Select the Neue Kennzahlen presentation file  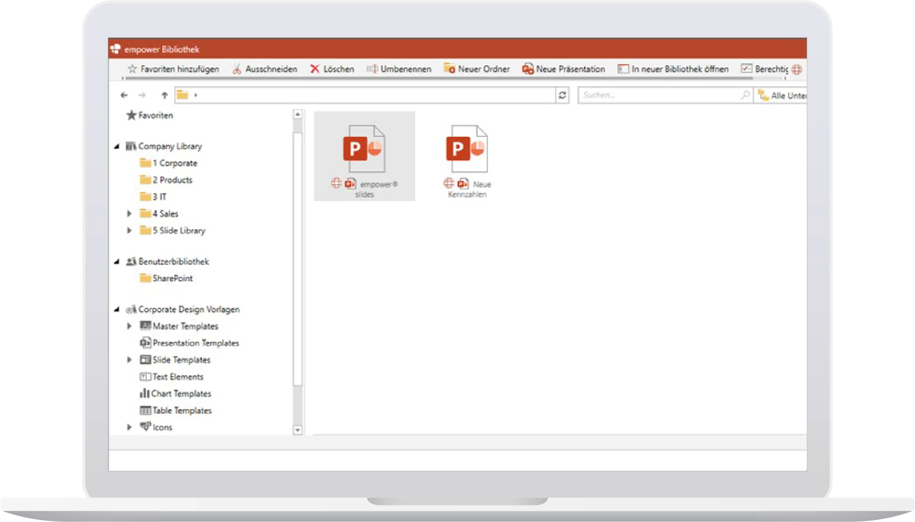tap(467, 161)
